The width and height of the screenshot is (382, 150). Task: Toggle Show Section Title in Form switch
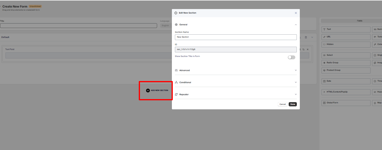[291, 57]
